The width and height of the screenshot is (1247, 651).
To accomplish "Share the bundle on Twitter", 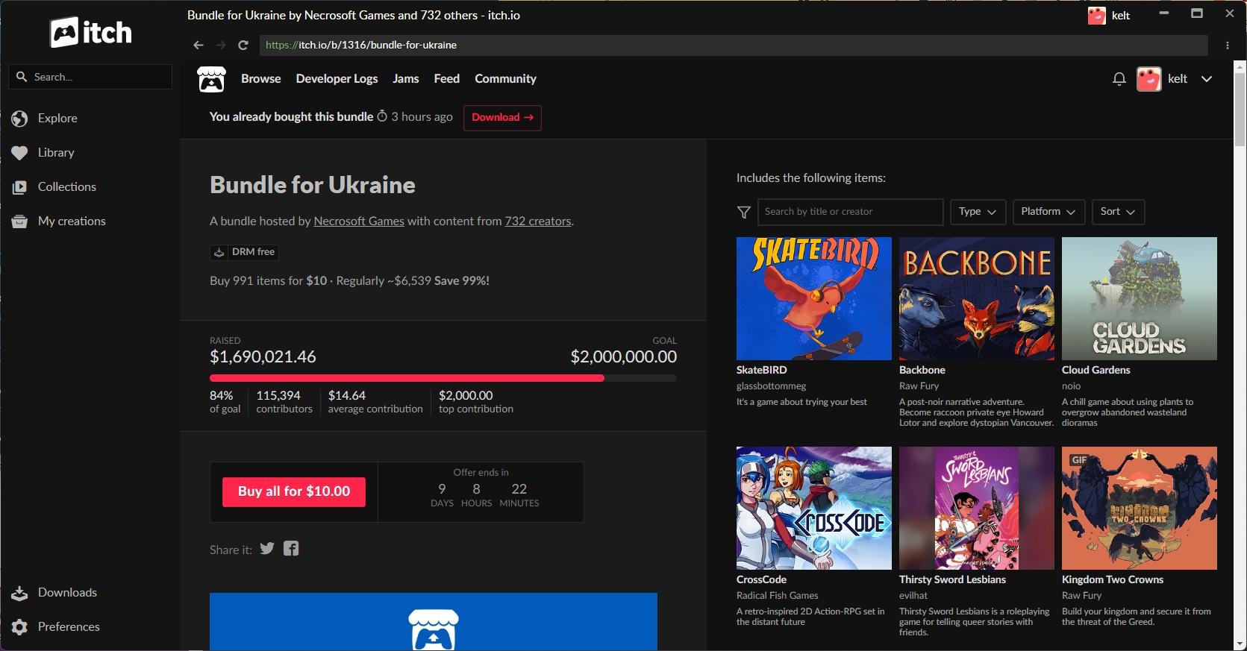I will (267, 549).
